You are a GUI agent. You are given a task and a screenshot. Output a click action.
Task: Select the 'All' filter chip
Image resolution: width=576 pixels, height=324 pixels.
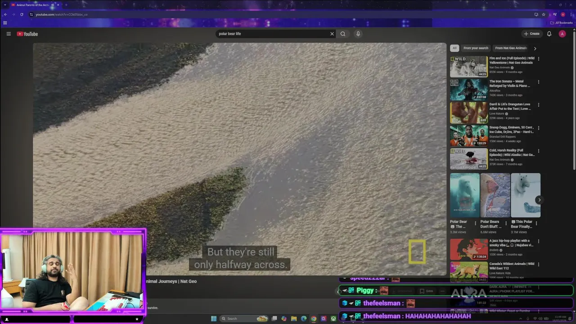click(454, 48)
